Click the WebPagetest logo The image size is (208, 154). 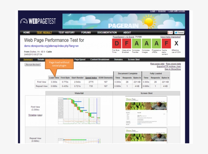click(x=38, y=21)
